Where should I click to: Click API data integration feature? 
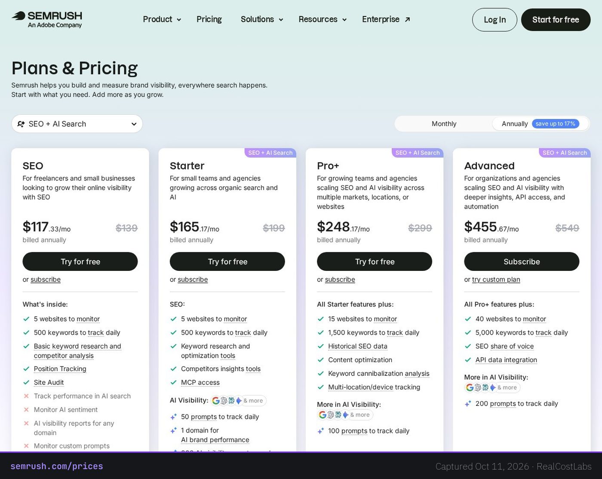(x=506, y=360)
